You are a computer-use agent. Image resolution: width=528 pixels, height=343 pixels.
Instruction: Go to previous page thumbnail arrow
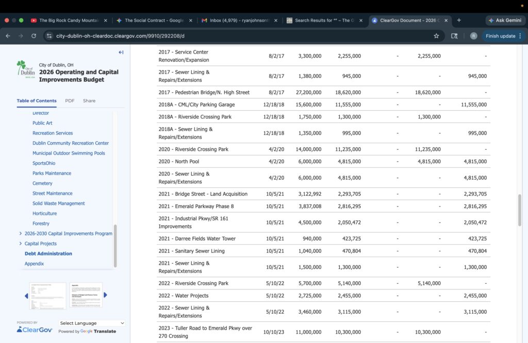[26, 296]
